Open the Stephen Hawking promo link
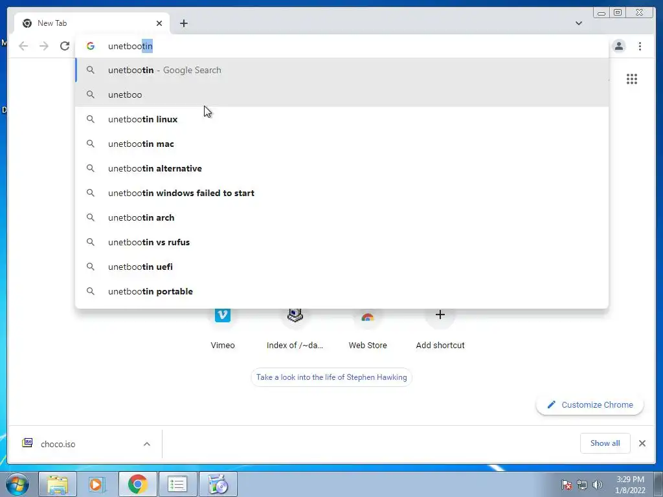 click(x=331, y=377)
